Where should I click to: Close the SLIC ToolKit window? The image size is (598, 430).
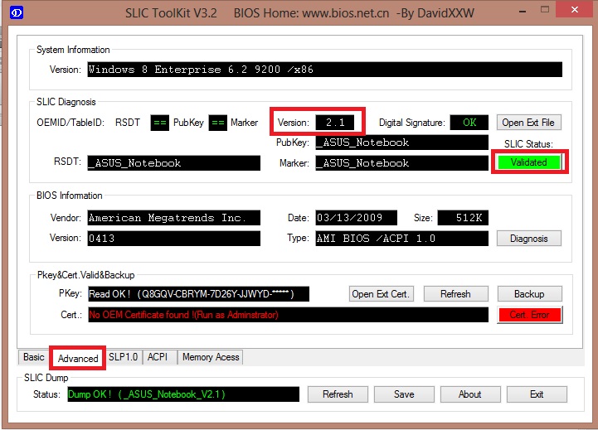575,9
